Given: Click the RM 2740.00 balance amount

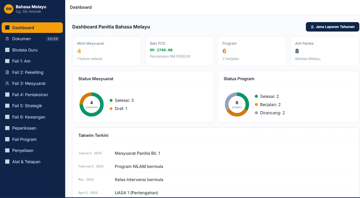Looking at the screenshot, I should click(x=161, y=50).
